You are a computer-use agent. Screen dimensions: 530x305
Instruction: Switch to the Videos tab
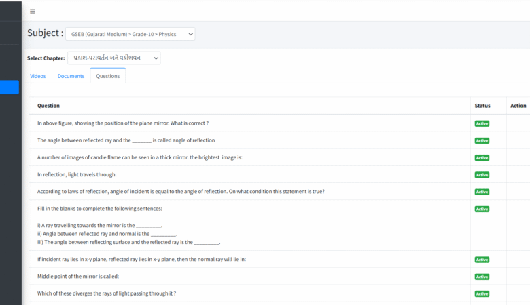pos(38,76)
